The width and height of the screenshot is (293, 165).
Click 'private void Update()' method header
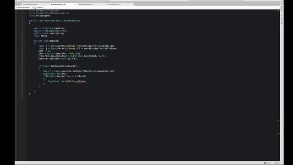tap(46, 41)
